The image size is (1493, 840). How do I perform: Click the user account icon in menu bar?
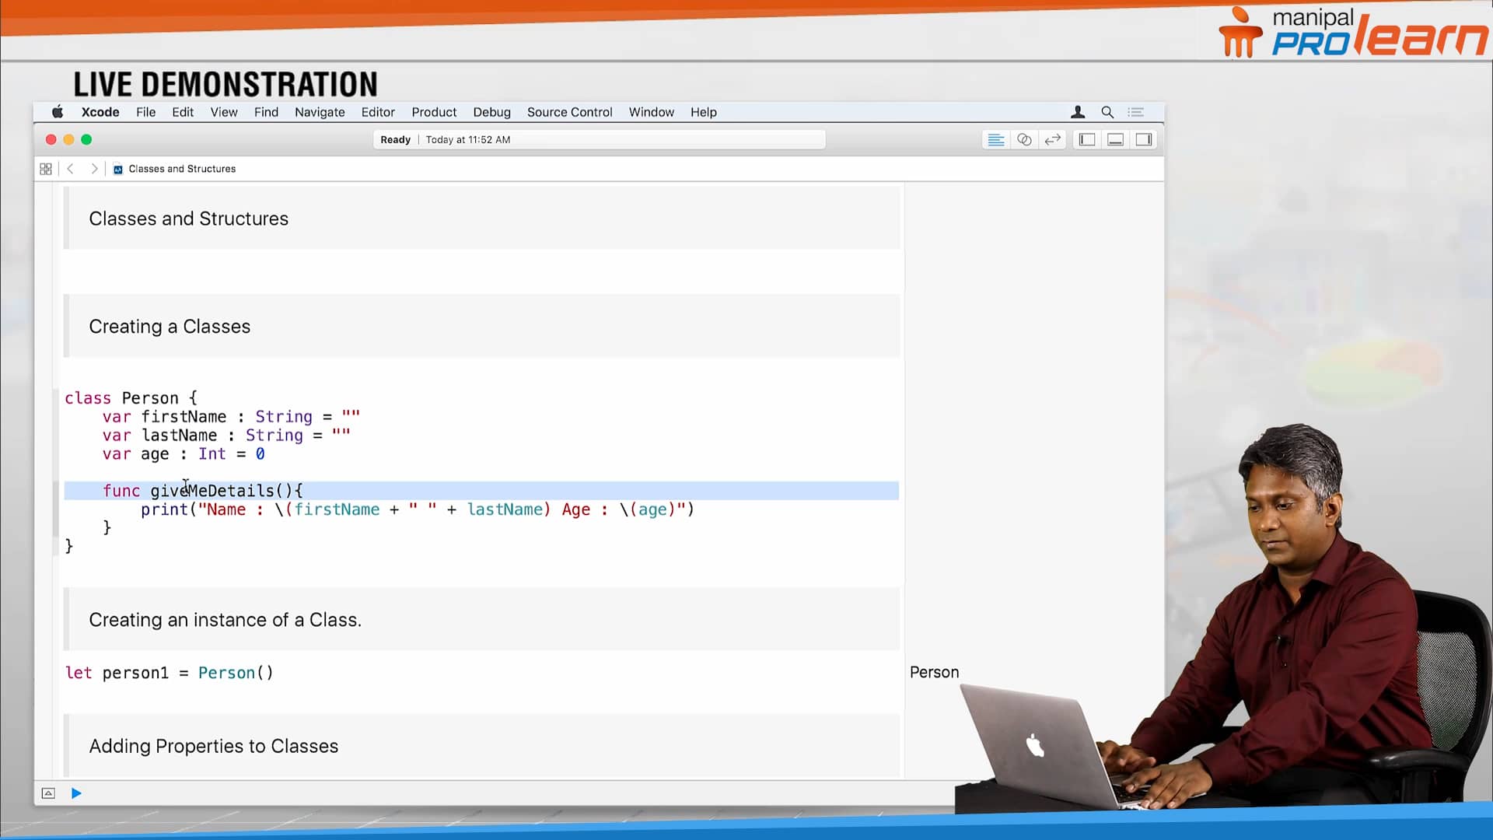coord(1078,112)
